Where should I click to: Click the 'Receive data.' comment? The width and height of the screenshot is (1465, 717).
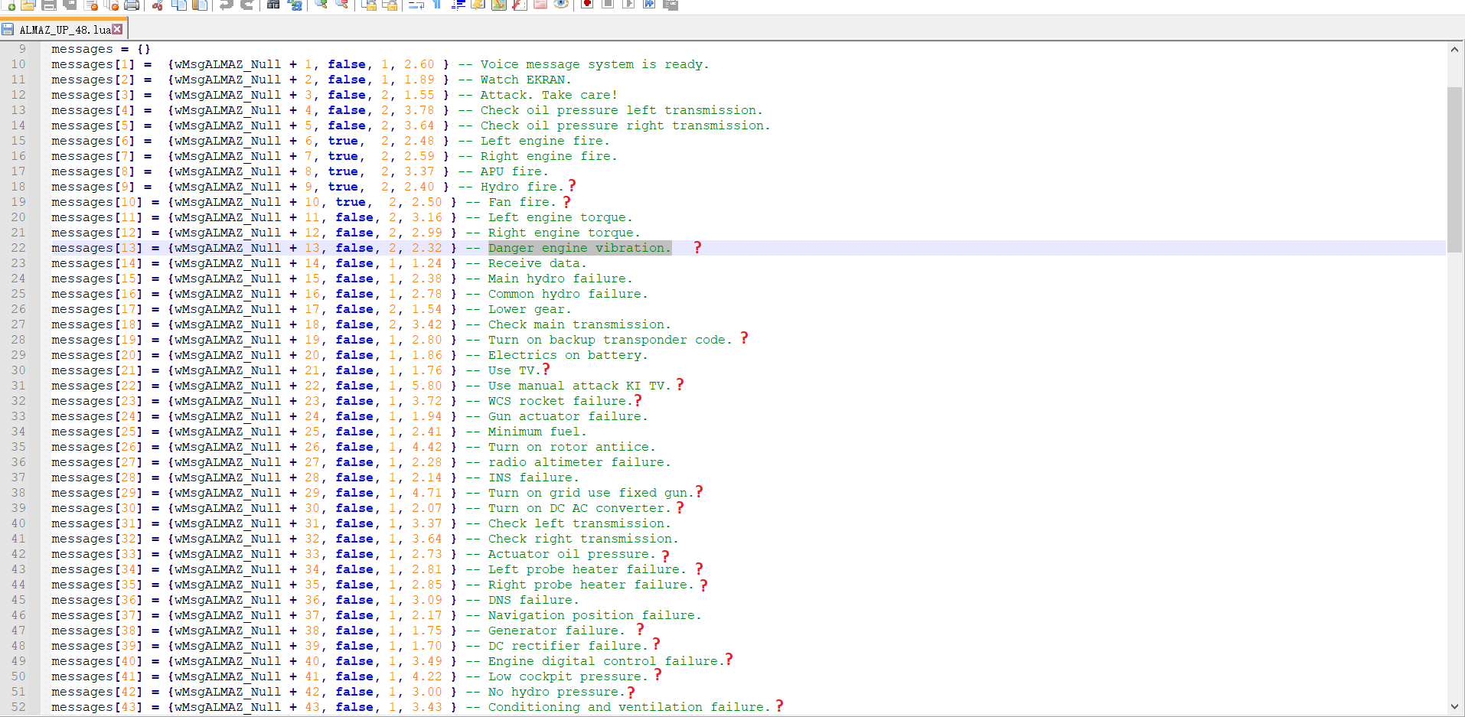point(537,263)
